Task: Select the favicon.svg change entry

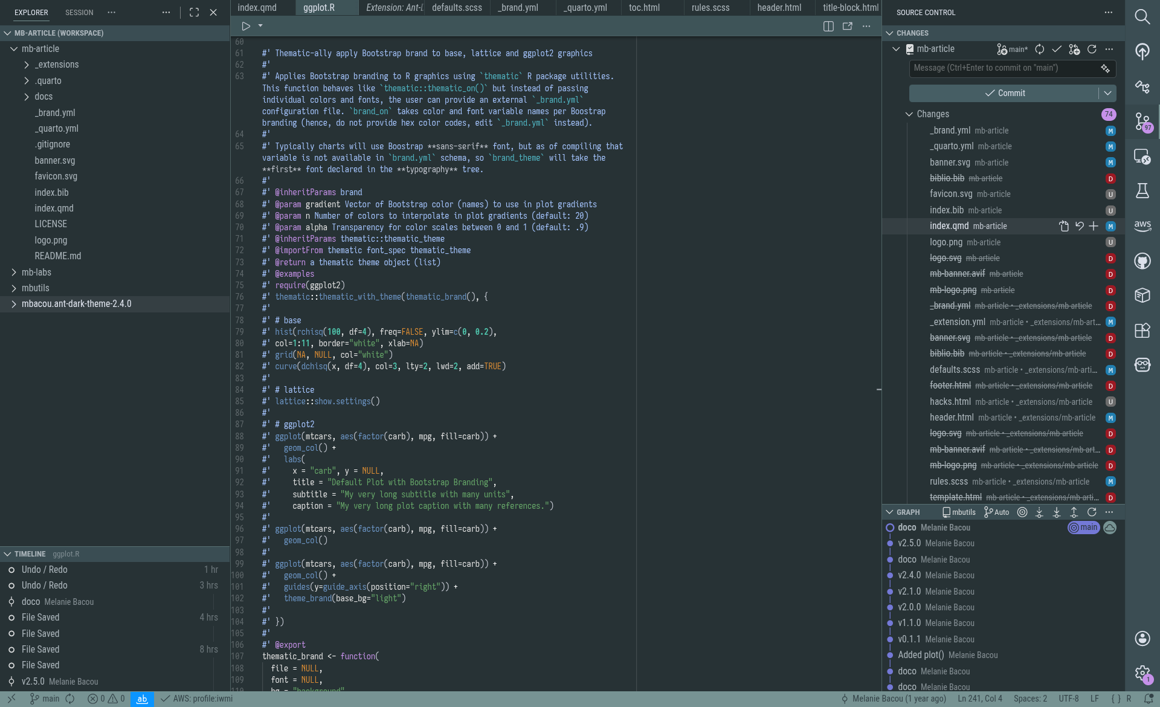Action: (x=1003, y=194)
